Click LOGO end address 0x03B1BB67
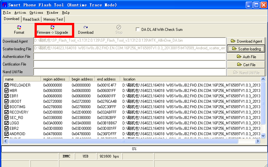This screenshot has height=167, width=268. [107, 123]
